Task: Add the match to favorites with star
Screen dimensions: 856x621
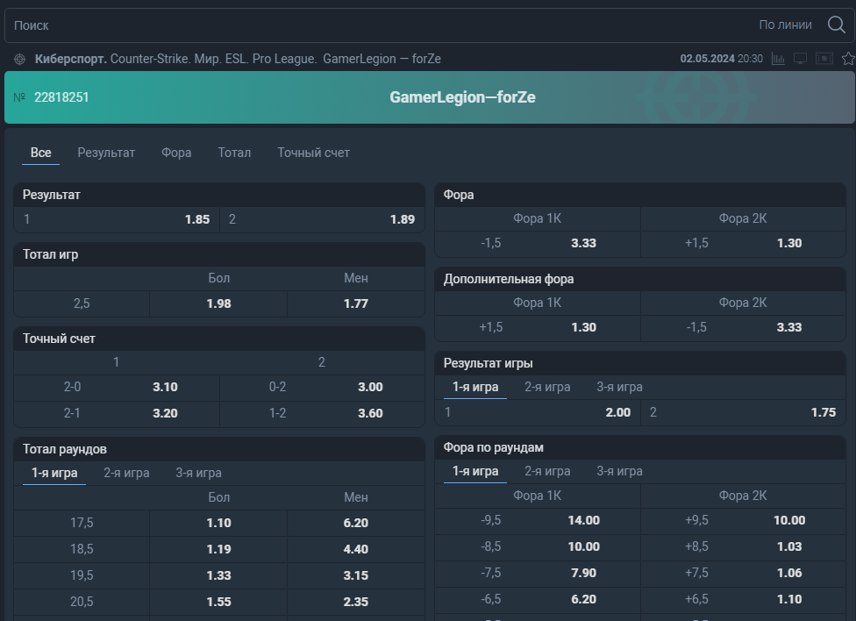Action: (848, 59)
